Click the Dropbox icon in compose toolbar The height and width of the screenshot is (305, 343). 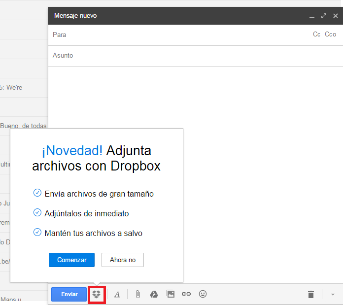(97, 294)
